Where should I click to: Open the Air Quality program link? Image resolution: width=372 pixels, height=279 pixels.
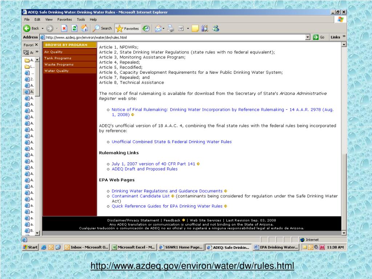pos(53,52)
